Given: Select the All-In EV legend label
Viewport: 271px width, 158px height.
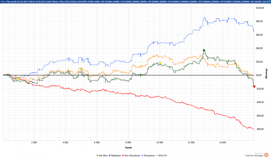Looking at the screenshot, I should 163,155.
